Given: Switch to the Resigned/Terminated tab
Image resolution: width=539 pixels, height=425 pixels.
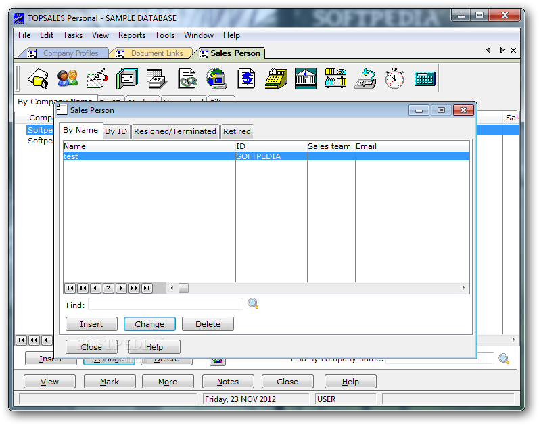Looking at the screenshot, I should pos(175,131).
